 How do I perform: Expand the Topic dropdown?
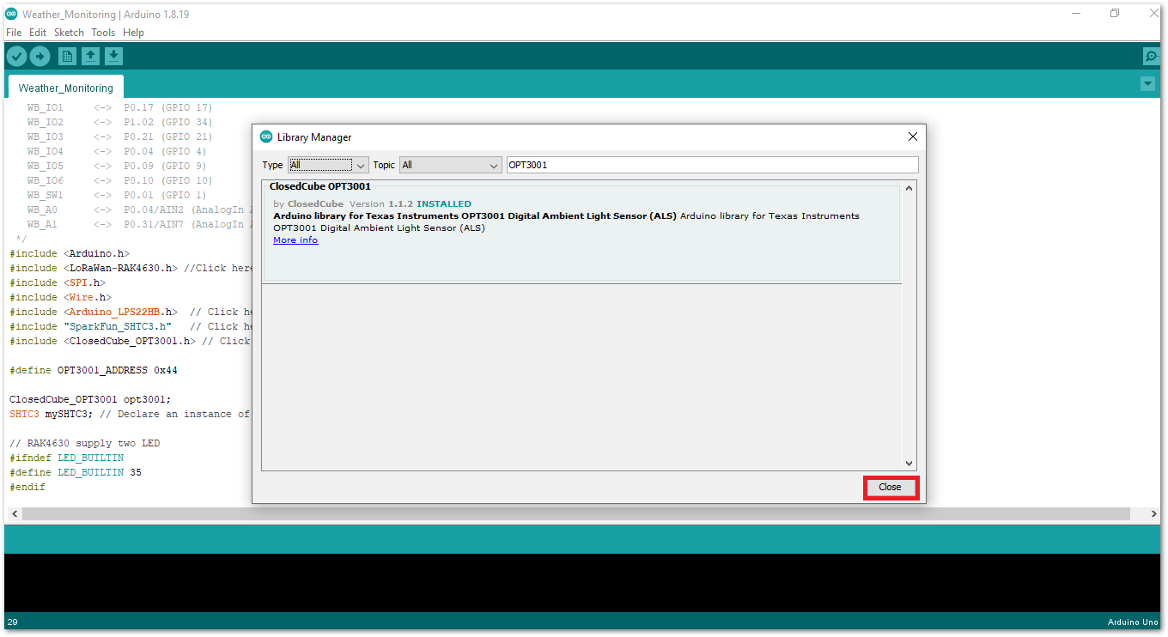[x=450, y=165]
